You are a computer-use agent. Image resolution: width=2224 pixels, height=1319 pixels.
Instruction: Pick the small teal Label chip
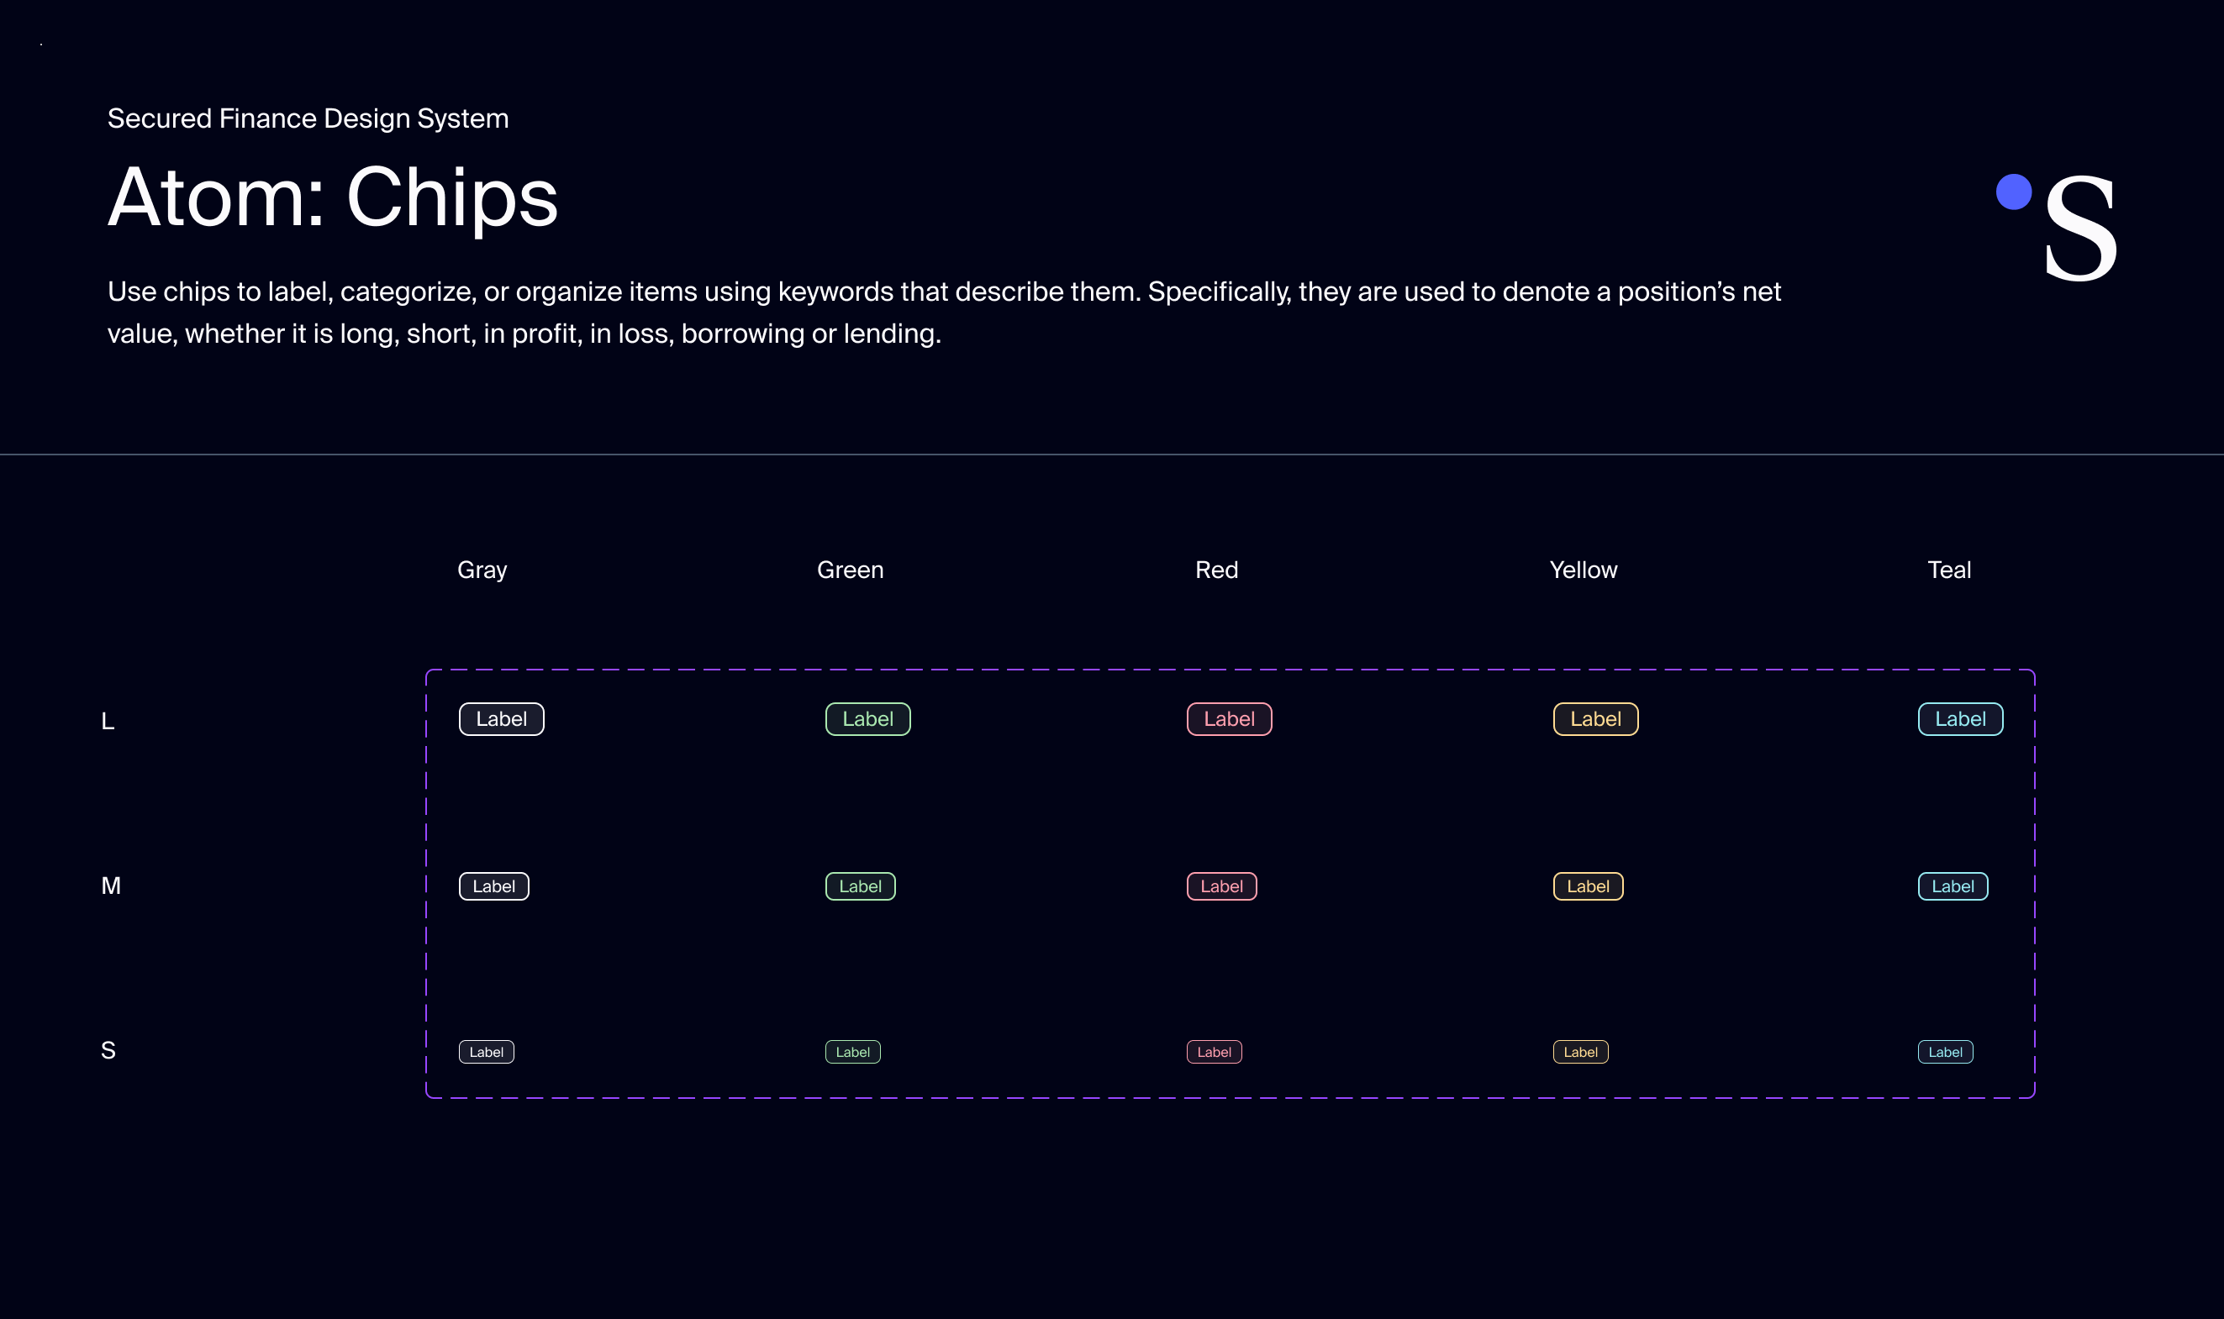point(1945,1052)
